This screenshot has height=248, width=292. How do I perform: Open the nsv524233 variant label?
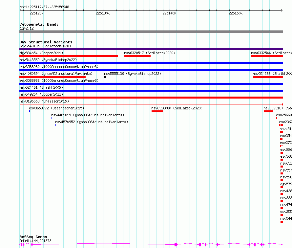[x=272, y=74]
